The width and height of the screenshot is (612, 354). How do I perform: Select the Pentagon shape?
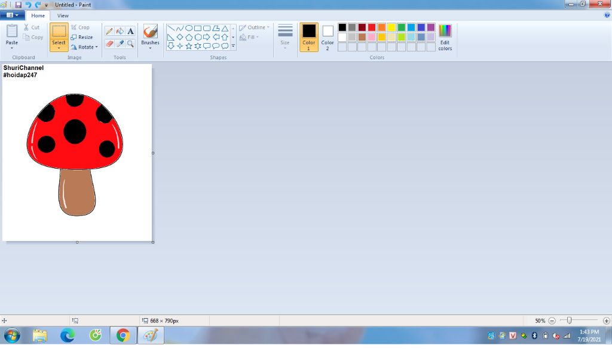(189, 37)
